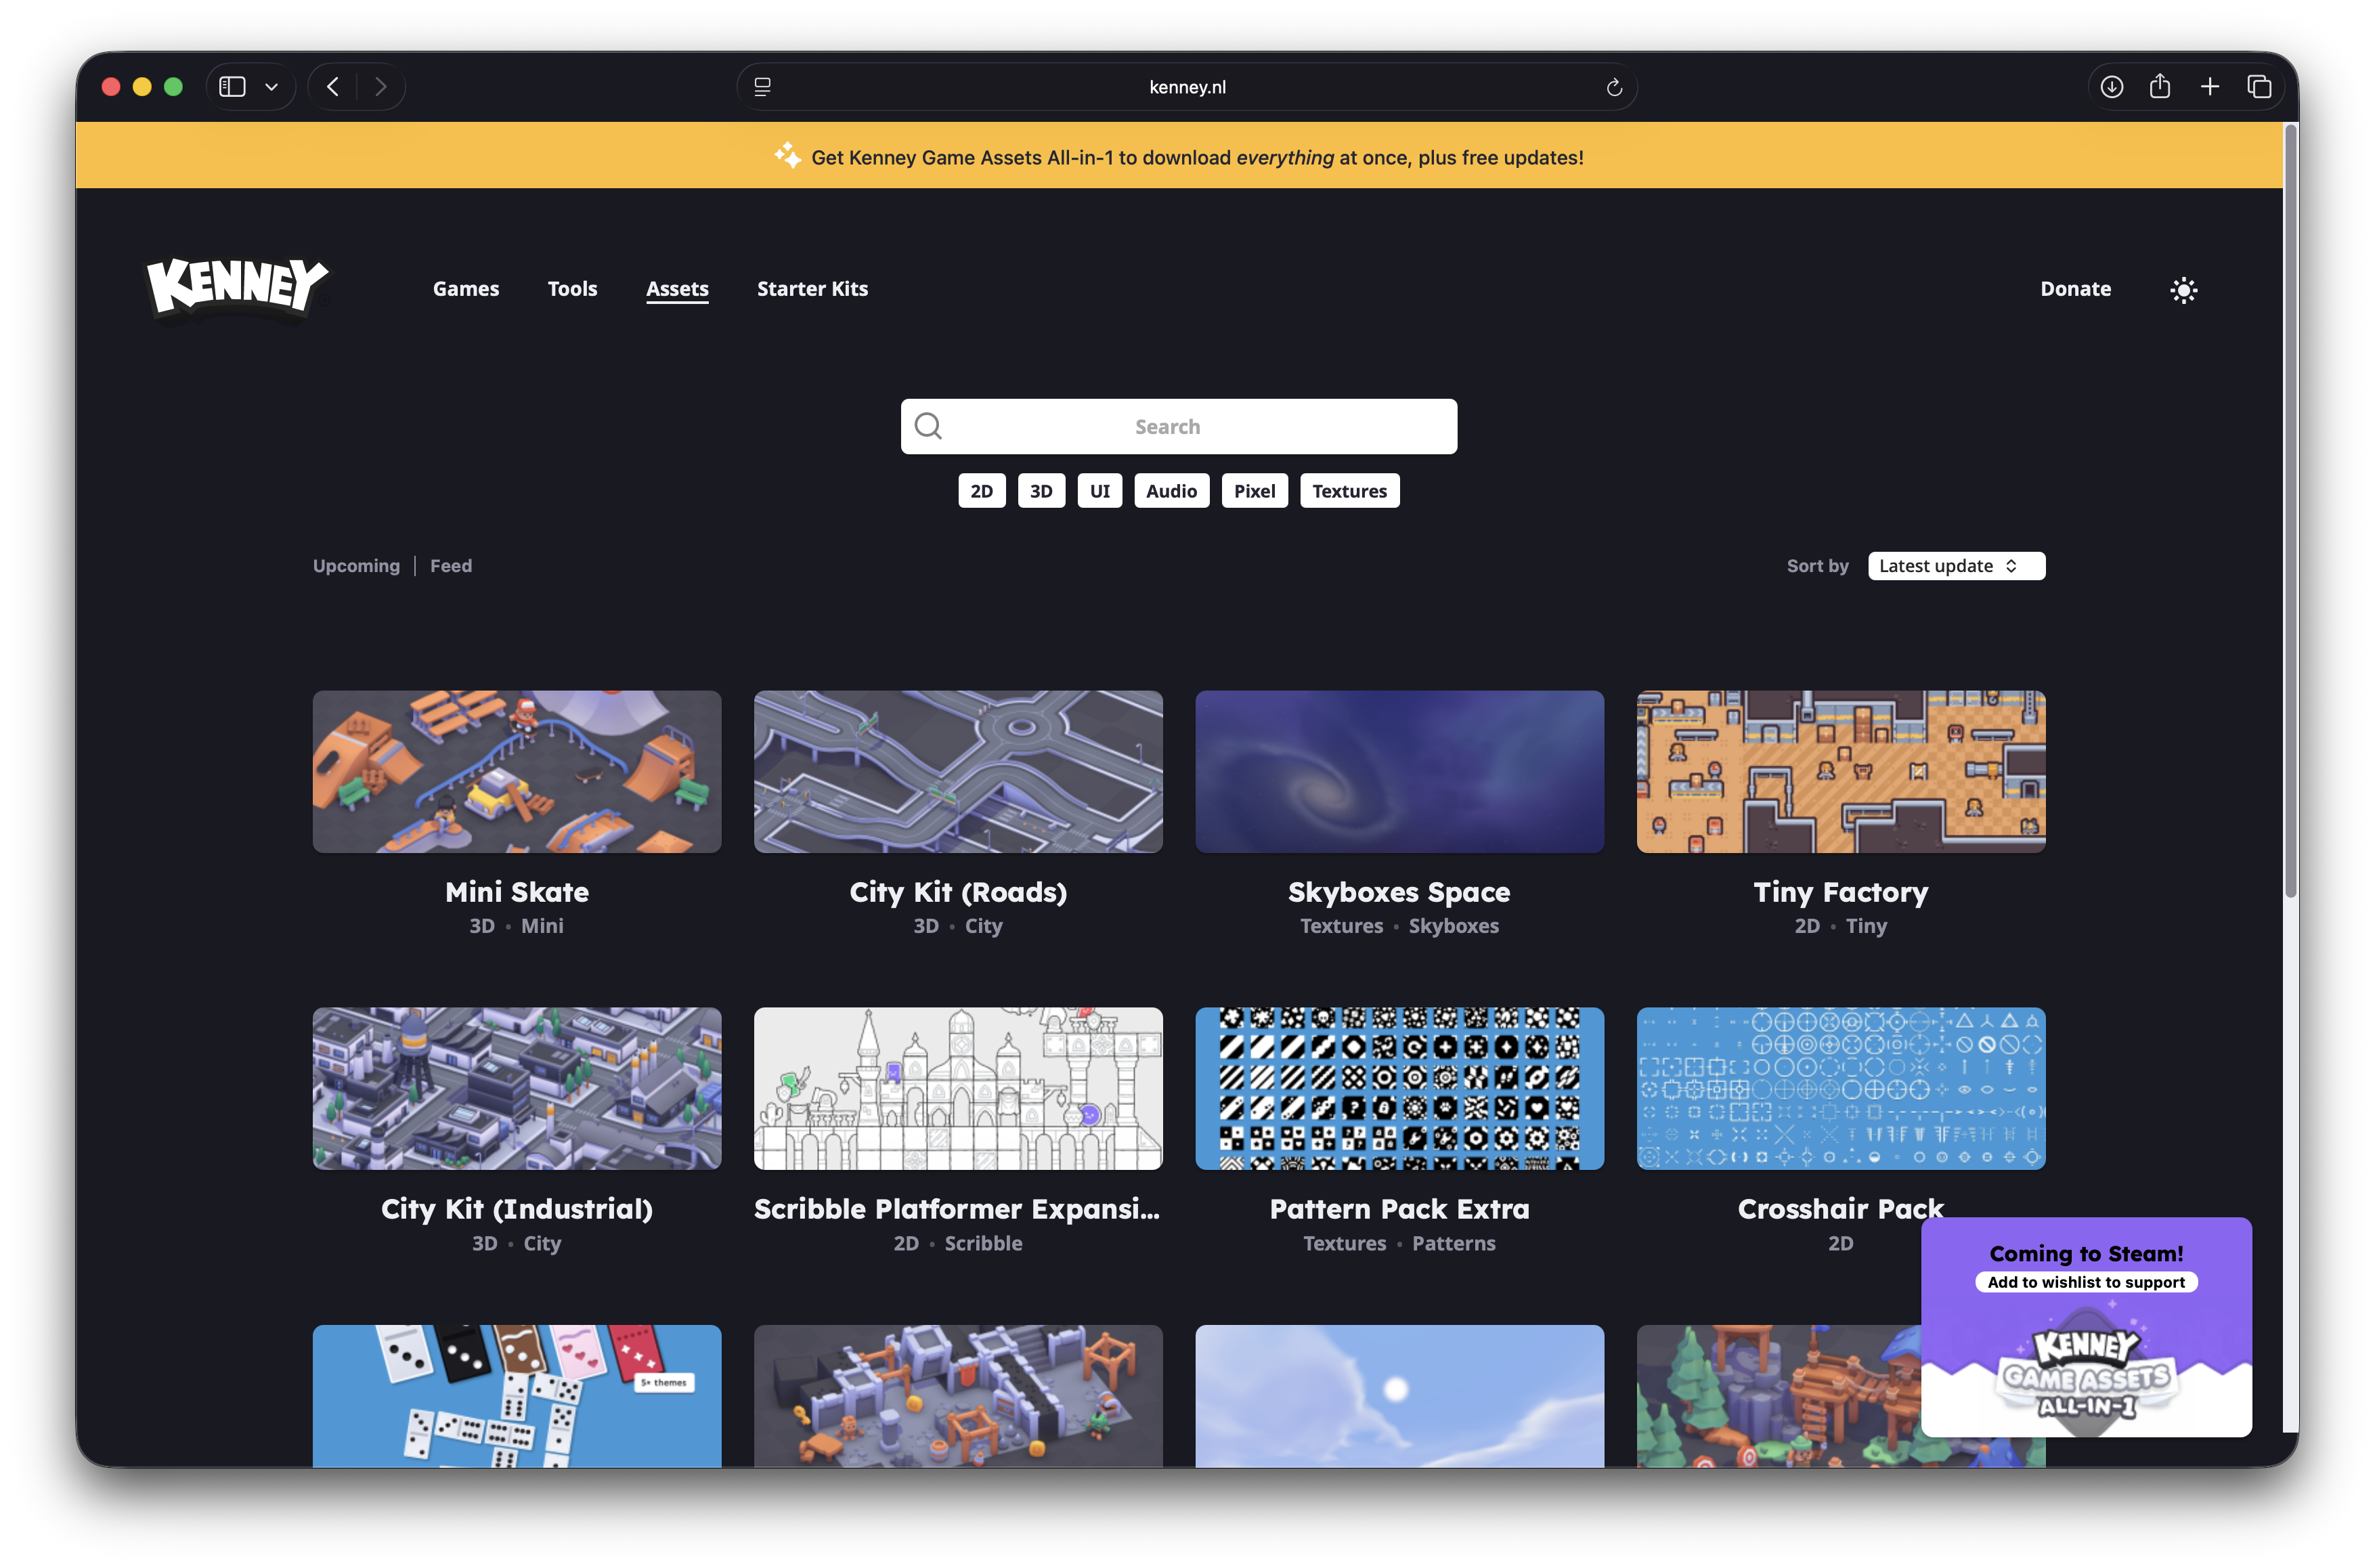Click into the Search field
This screenshot has height=1568, width=2375.
(x=1178, y=426)
